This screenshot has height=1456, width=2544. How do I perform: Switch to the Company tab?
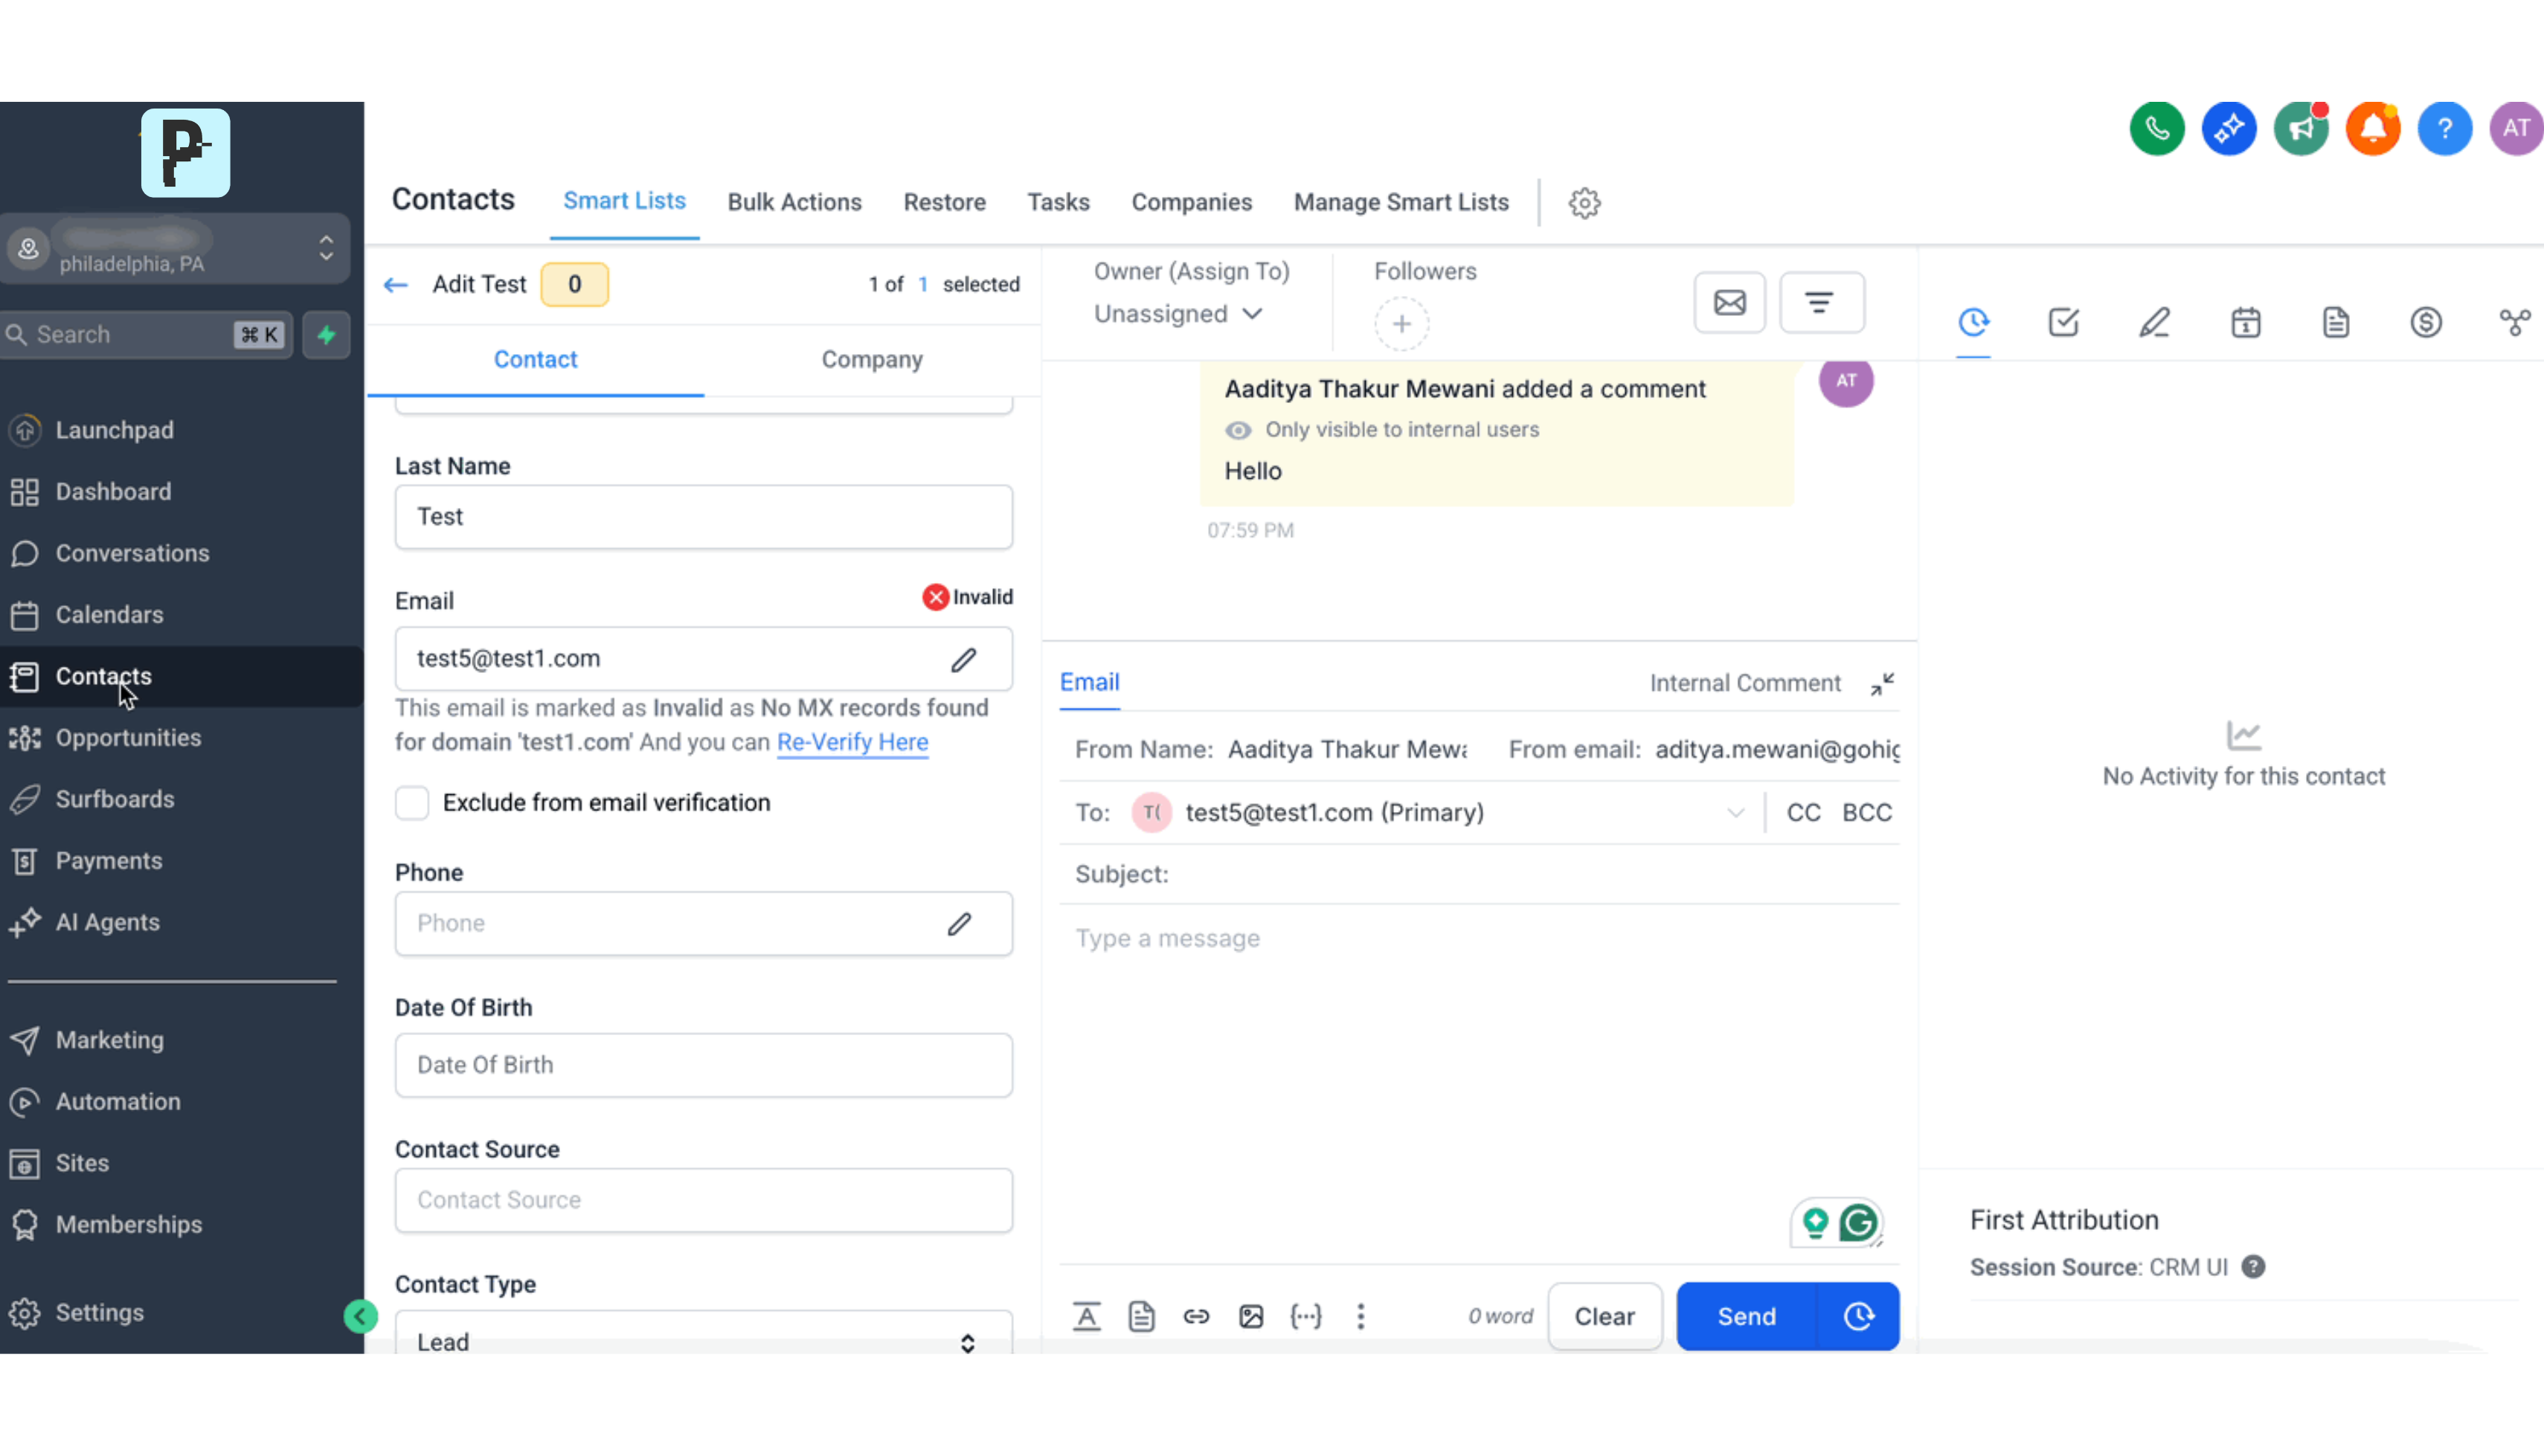pos(871,360)
